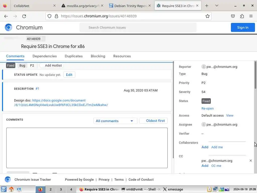Image resolution: width=257 pixels, height=193 pixels.
Task: Click the Add Hotlist button
Action: click(x=52, y=66)
